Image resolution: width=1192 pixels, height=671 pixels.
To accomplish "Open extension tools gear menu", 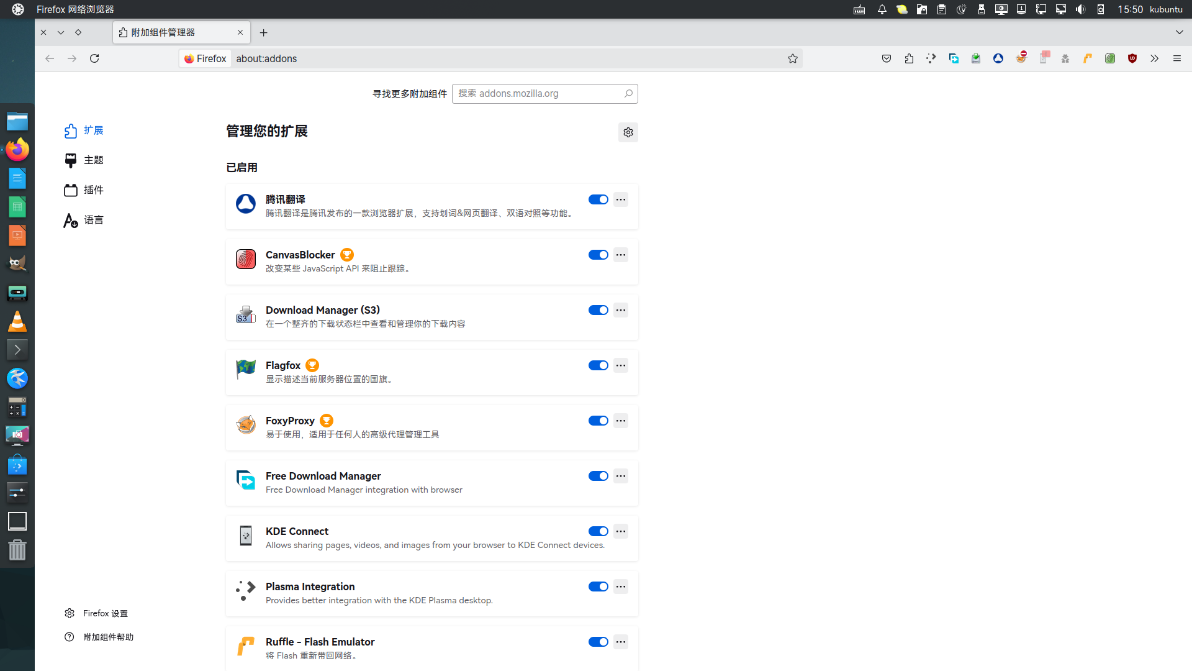I will (x=628, y=132).
